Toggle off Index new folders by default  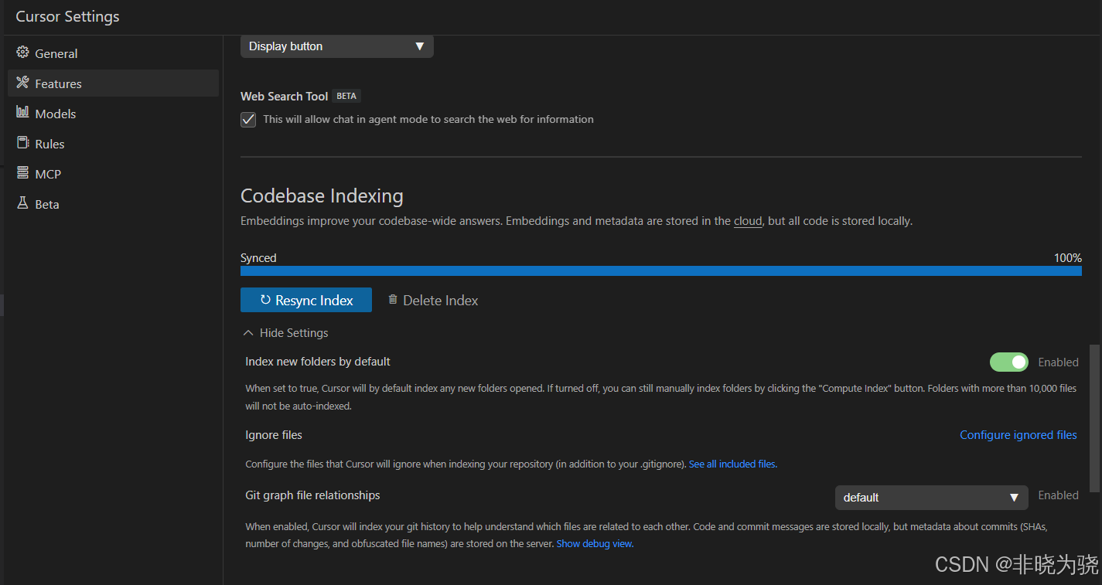[x=1009, y=362]
